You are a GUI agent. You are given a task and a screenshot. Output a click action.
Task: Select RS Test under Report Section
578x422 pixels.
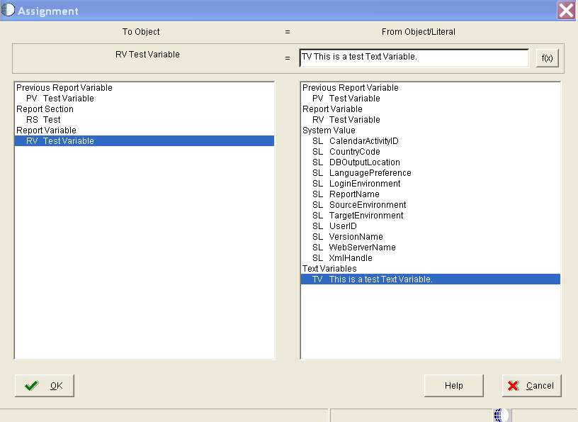click(x=51, y=119)
